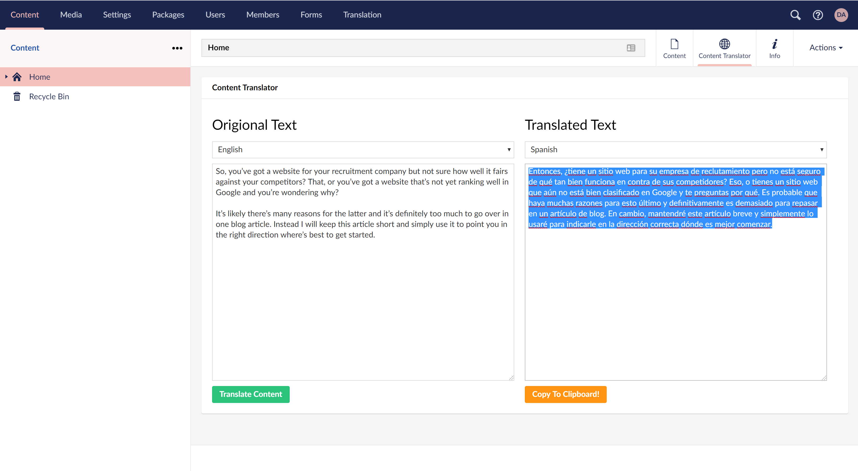
Task: Open the English source language dropdown
Action: (363, 150)
